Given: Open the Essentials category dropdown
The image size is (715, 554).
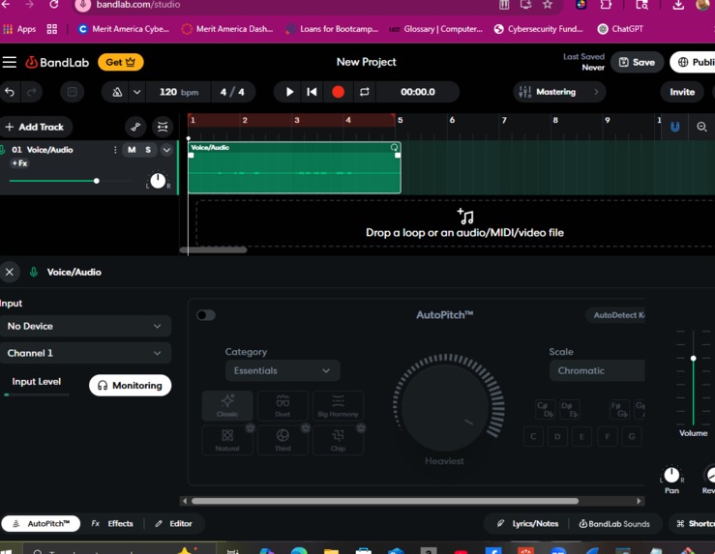Looking at the screenshot, I should tap(283, 370).
